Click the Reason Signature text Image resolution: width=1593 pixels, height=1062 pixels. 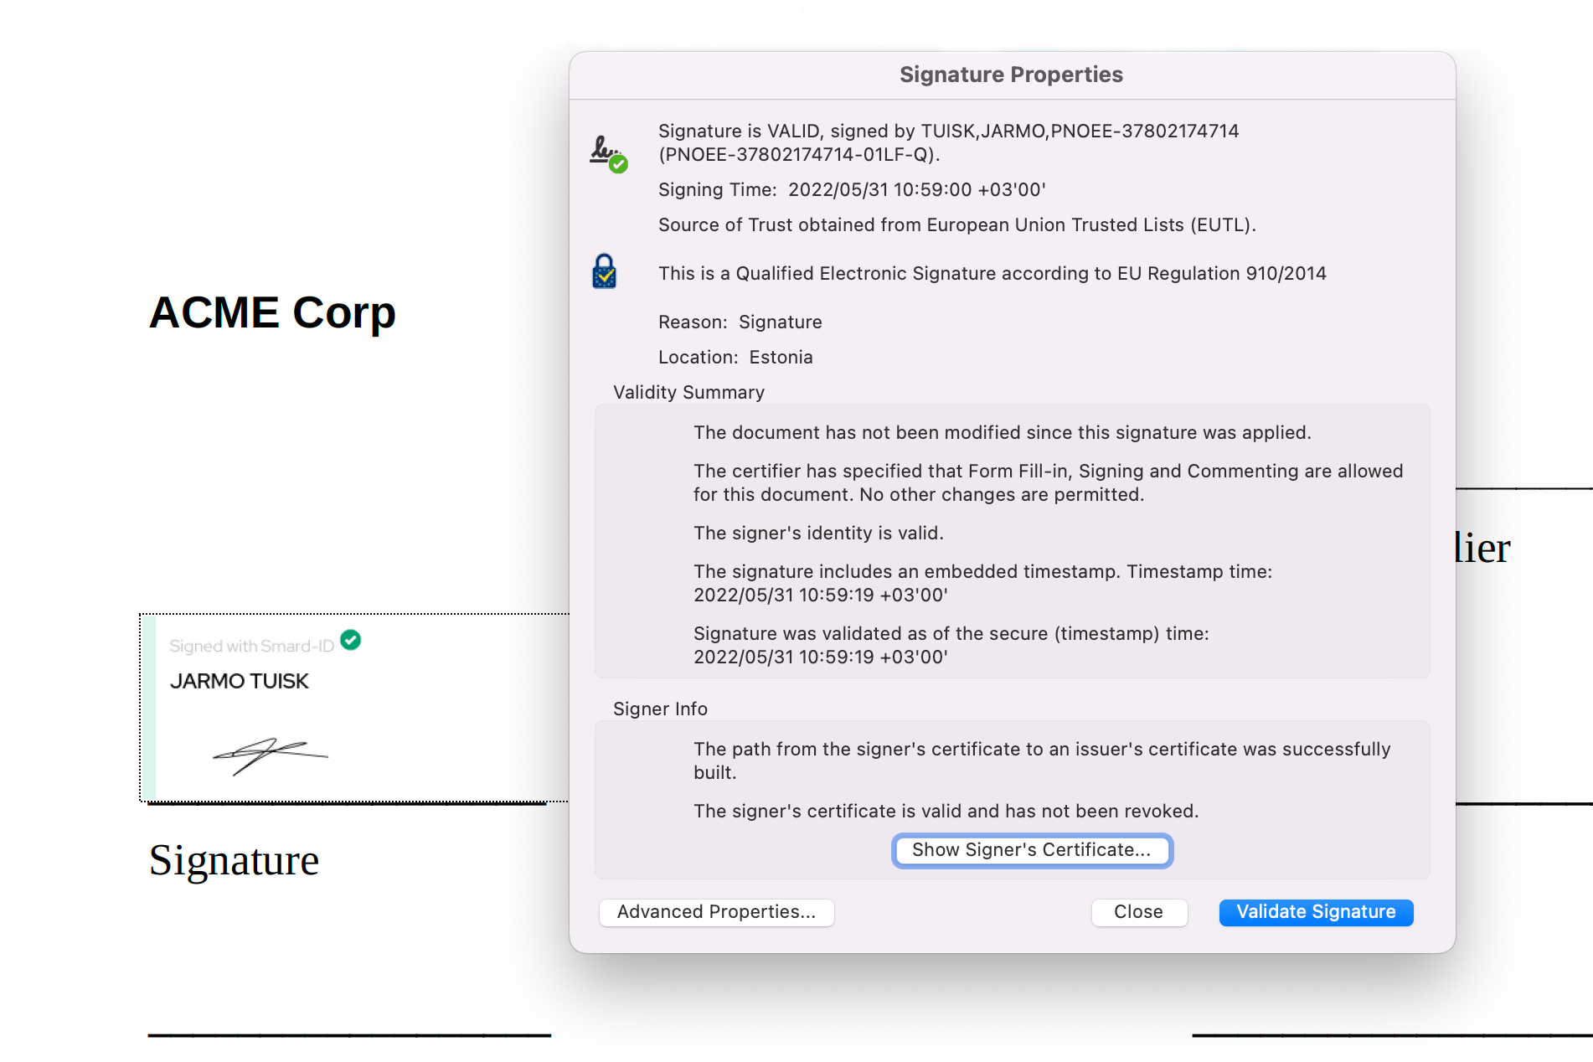(x=740, y=322)
